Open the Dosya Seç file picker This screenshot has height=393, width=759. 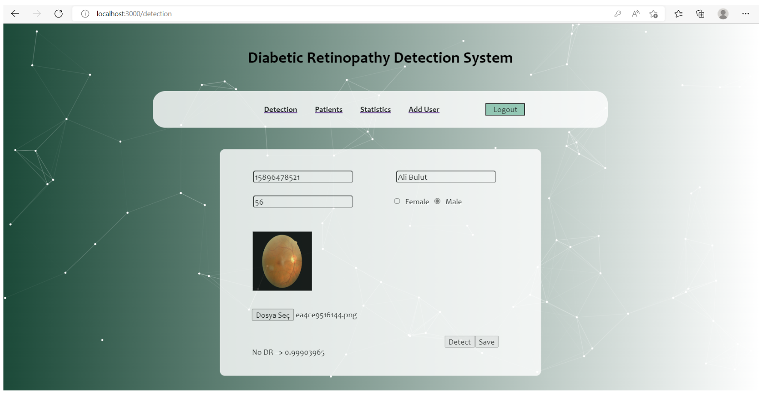click(x=272, y=315)
